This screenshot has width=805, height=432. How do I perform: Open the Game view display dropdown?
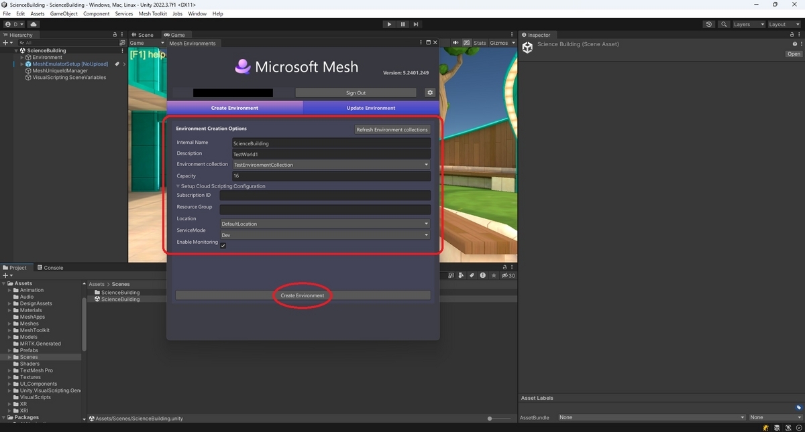click(146, 43)
